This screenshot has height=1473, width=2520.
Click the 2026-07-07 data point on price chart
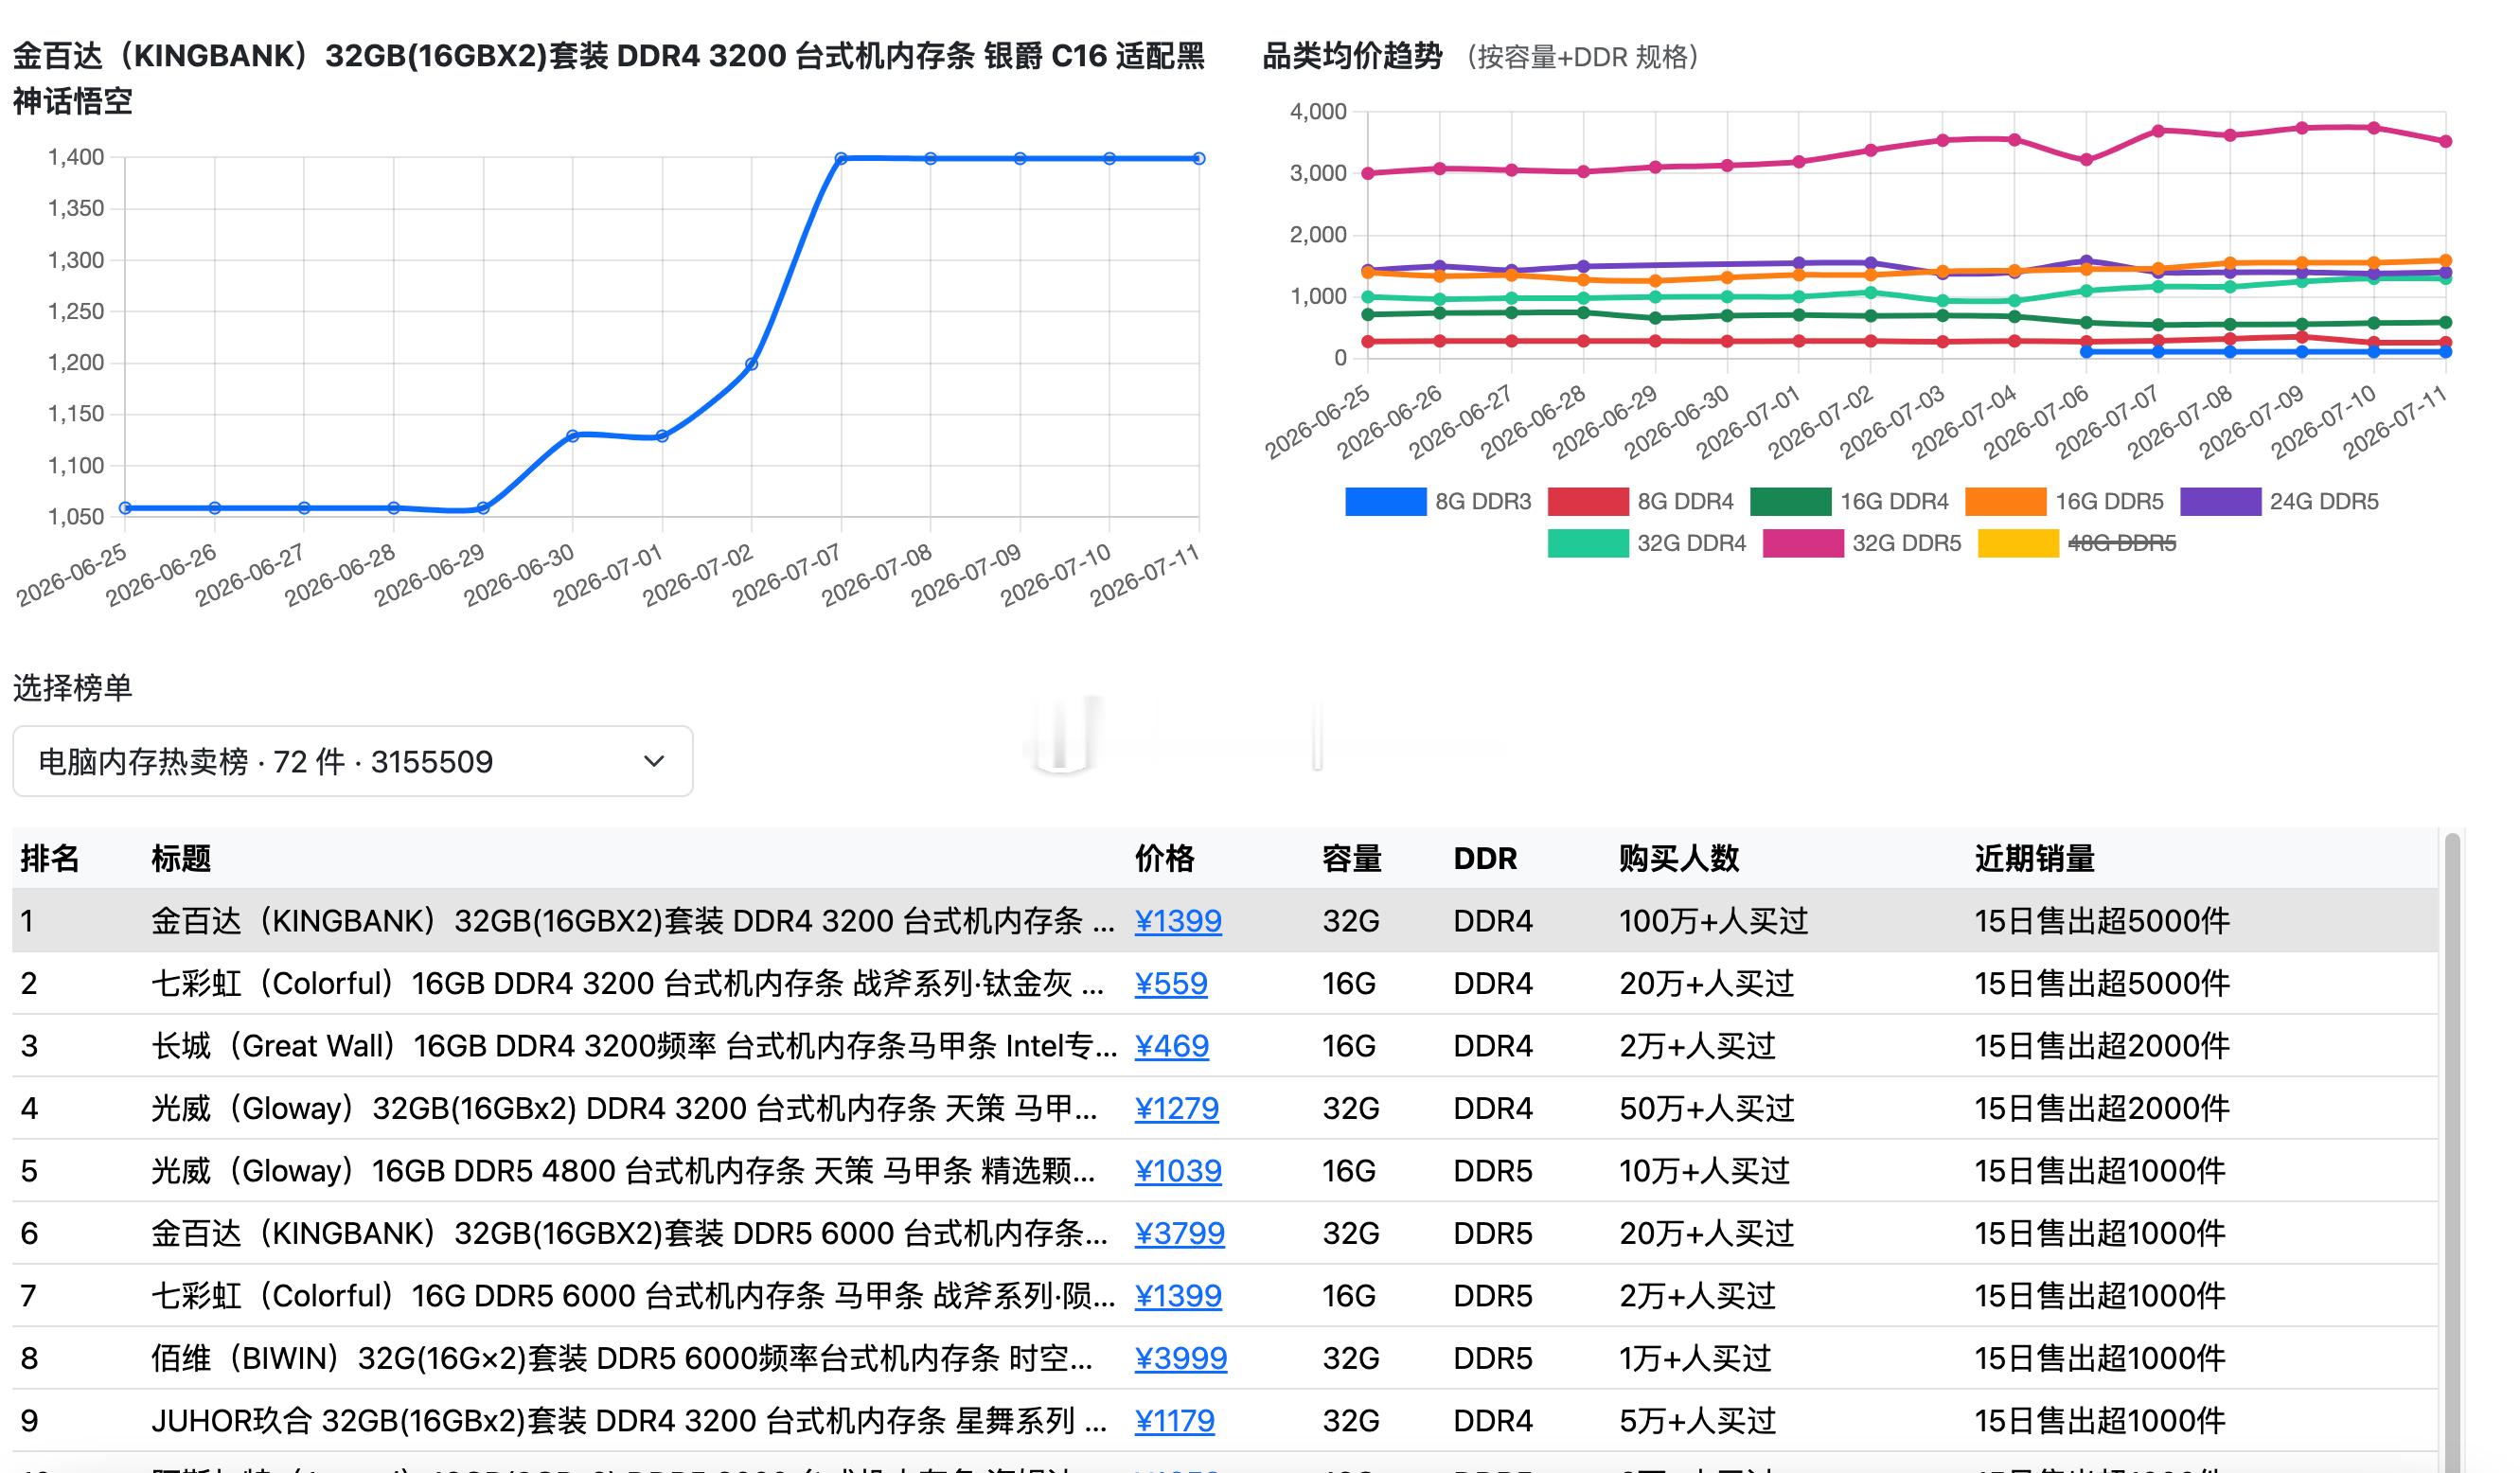pyautogui.click(x=841, y=159)
